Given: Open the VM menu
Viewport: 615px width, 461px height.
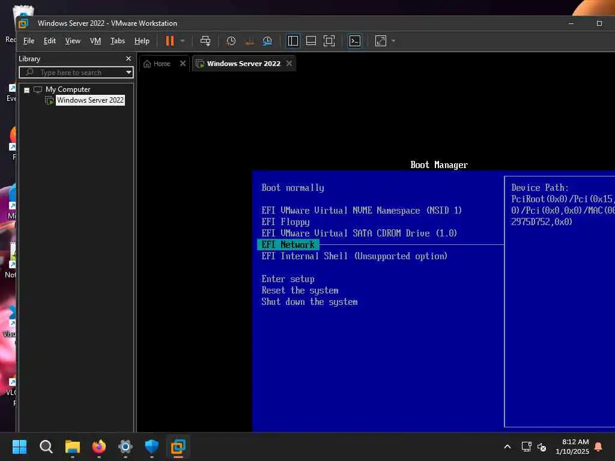Looking at the screenshot, I should point(95,41).
